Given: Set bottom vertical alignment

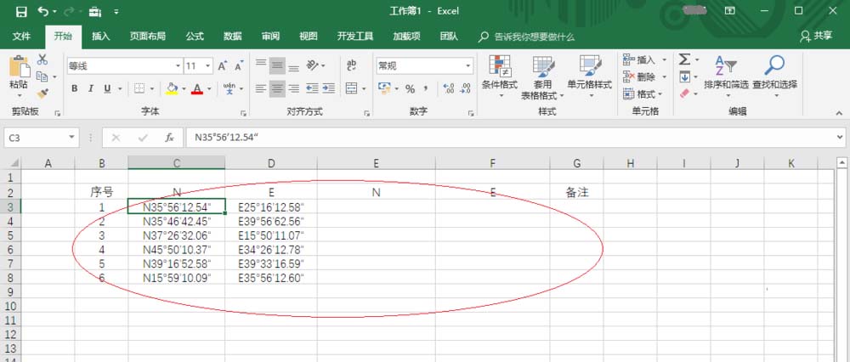Looking at the screenshot, I should [x=294, y=66].
